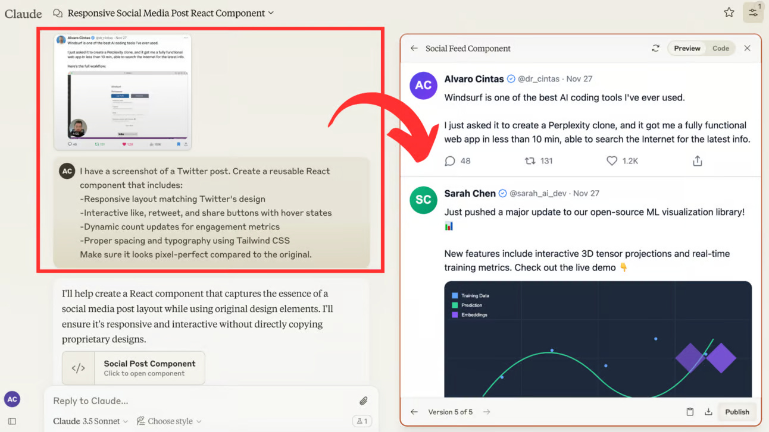Click the code brackets icon on artifact card

(78, 368)
